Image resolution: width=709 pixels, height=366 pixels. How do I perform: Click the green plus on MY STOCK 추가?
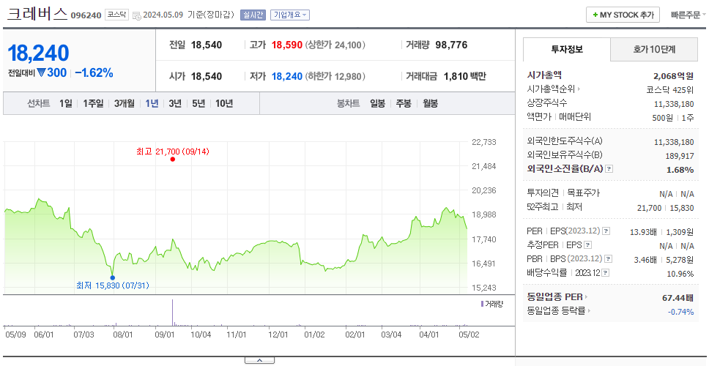(x=595, y=15)
